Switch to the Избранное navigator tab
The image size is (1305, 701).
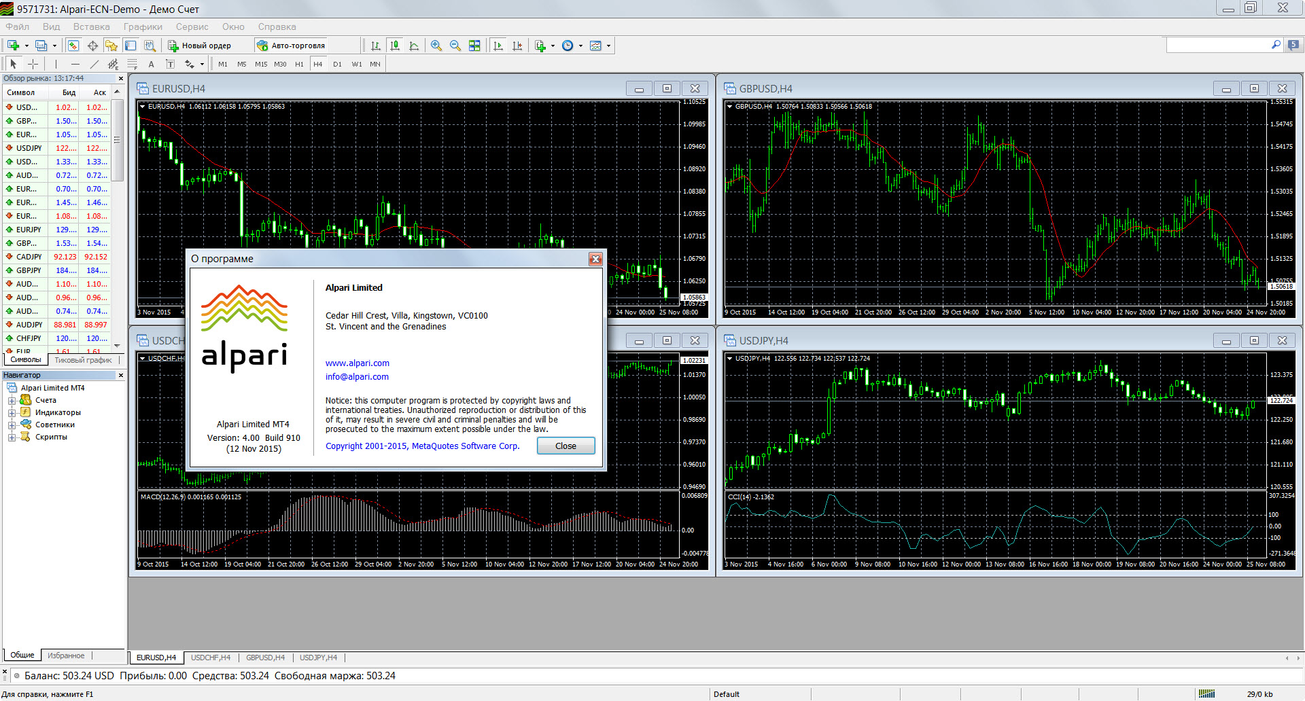[66, 655]
